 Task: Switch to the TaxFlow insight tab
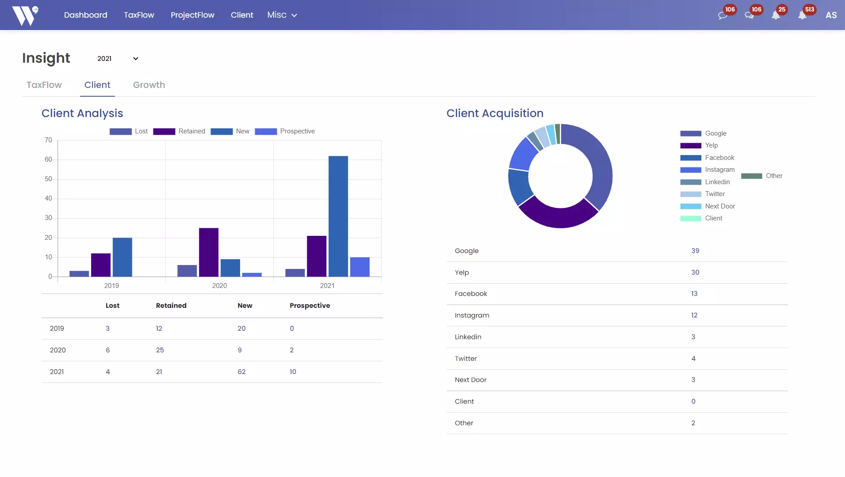click(x=44, y=85)
